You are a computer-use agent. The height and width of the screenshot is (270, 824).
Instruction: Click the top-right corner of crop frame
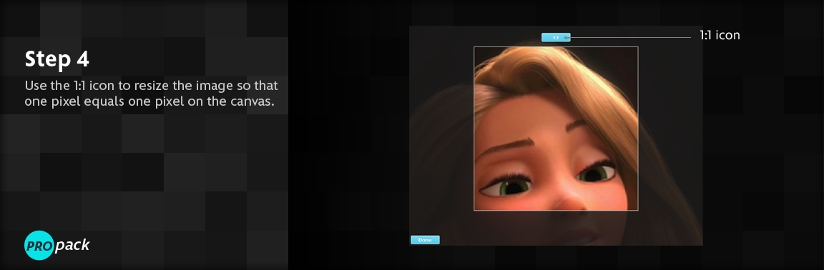[x=638, y=46]
